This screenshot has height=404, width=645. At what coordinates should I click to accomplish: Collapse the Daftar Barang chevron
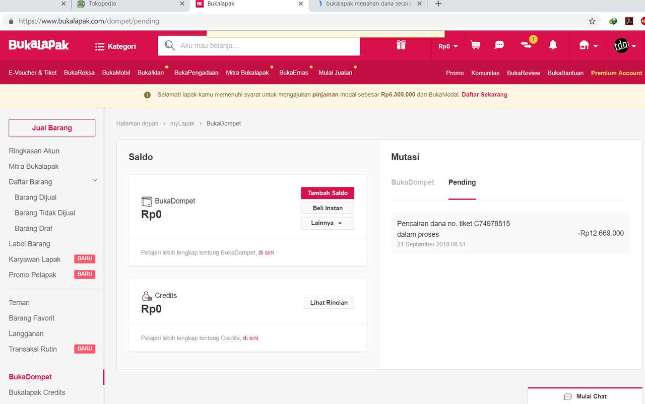point(95,181)
